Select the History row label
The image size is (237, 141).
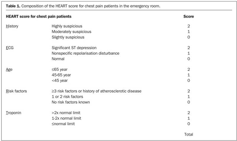click(x=12, y=26)
